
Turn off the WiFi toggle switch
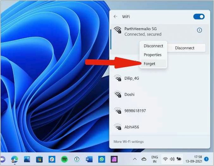pos(199,17)
